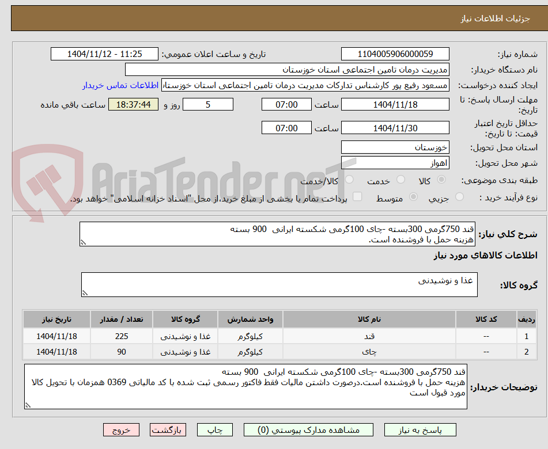Toggle the اسناد خزانه اسلامی payment checkbox

coord(357,197)
